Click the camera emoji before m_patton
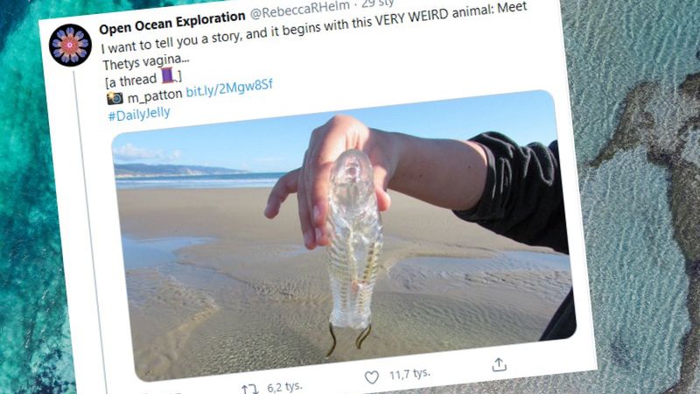Viewport: 700px width, 394px height. point(115,98)
